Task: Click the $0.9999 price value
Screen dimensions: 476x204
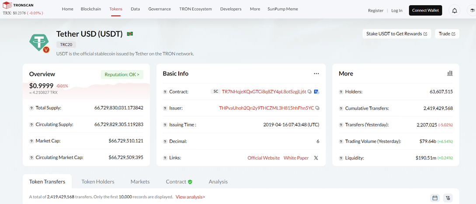Action: coord(41,86)
